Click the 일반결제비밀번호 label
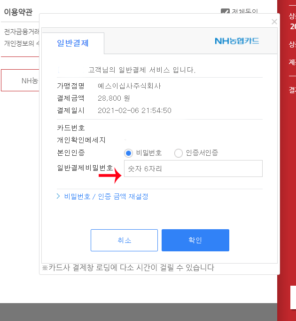Screen dimensions: 296x321 85,168
